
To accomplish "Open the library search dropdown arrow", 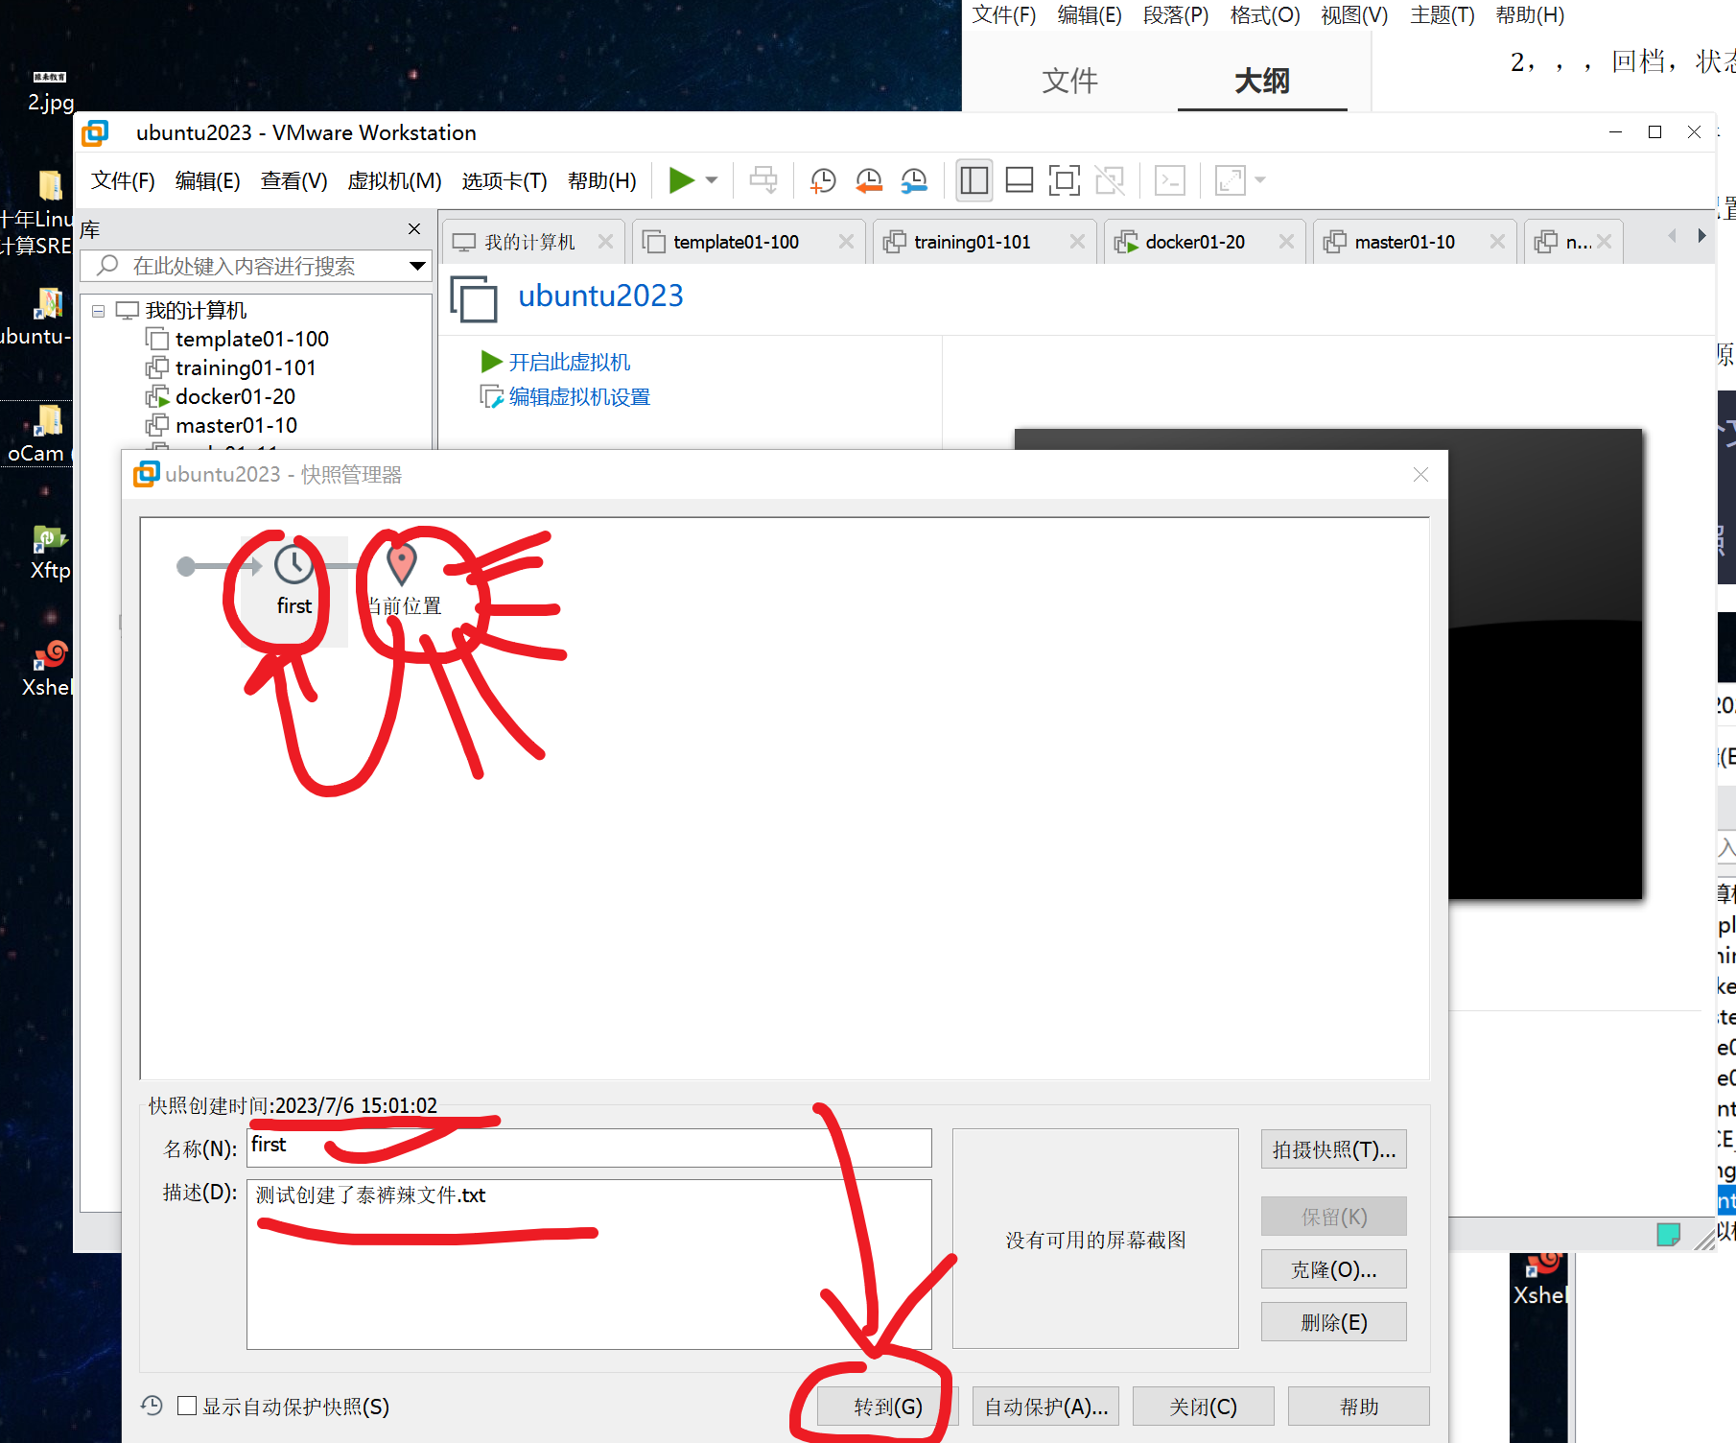I will (x=417, y=266).
